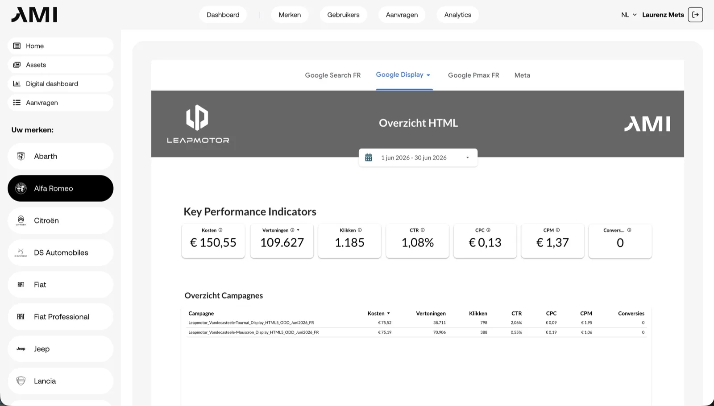Image resolution: width=714 pixels, height=406 pixels.
Task: Switch to the Google Search FR tab
Action: 333,75
